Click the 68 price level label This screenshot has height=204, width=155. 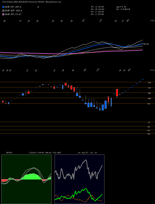coord(148,127)
